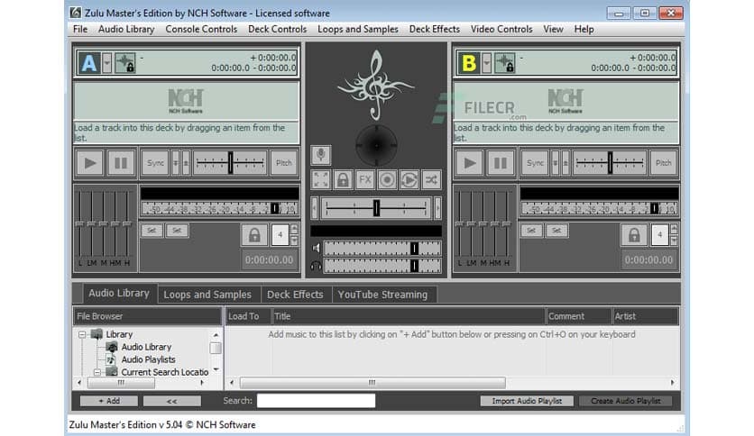Enable the auto-play icon
Screen dimensions: 754x436
pyautogui.click(x=409, y=180)
